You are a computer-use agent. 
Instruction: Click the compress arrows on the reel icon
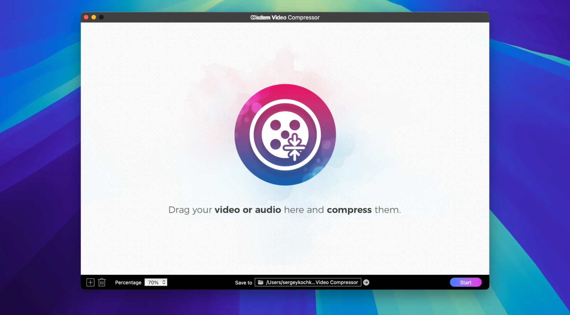pyautogui.click(x=295, y=147)
